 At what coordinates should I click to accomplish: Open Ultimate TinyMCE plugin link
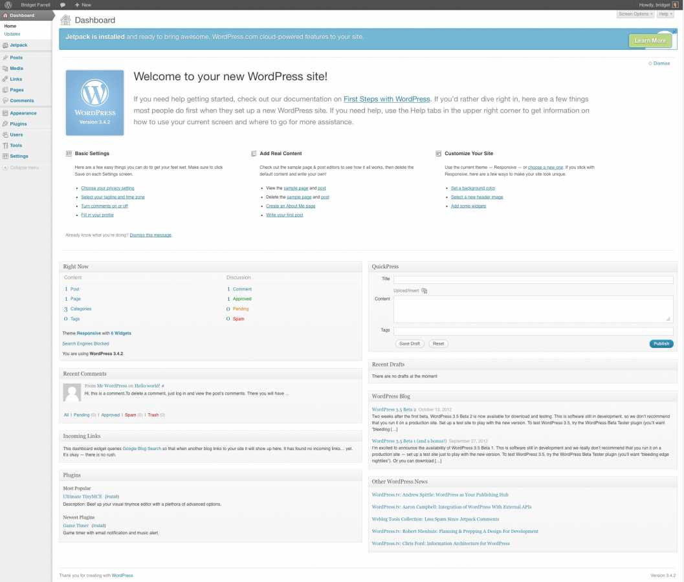tap(82, 497)
